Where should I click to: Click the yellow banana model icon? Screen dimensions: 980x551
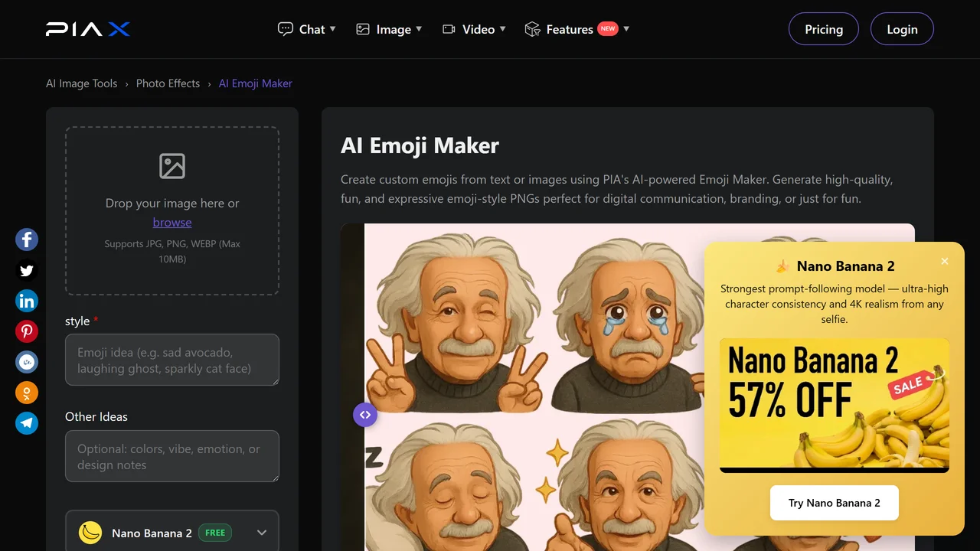pyautogui.click(x=90, y=533)
